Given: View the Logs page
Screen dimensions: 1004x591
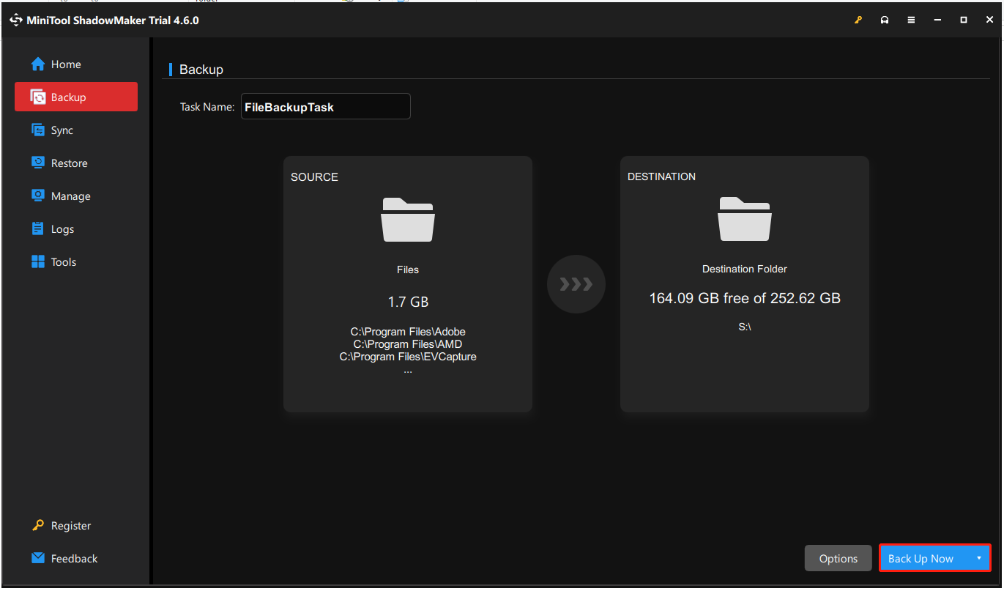Looking at the screenshot, I should point(76,228).
